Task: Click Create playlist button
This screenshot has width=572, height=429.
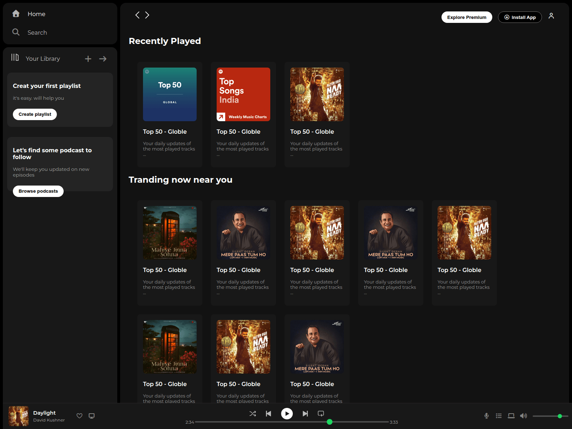Action: coord(35,114)
